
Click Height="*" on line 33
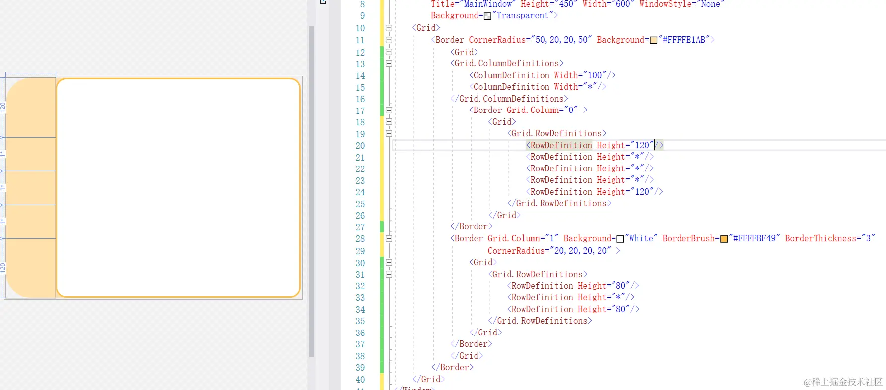pos(602,297)
